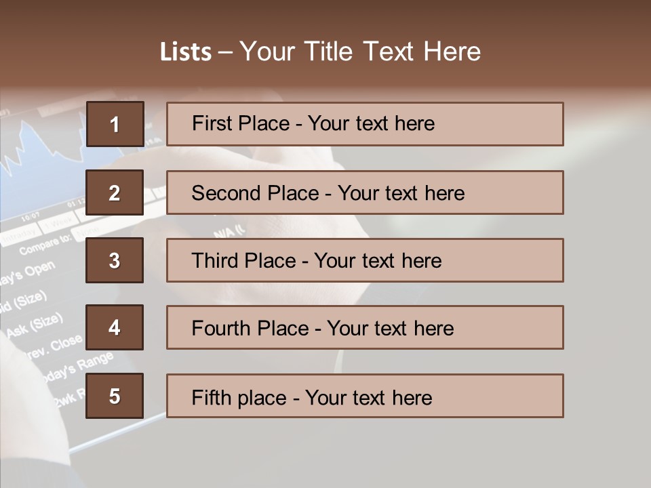Screen dimensions: 651x488
Task: Click the Second Place text box
Action: point(365,192)
